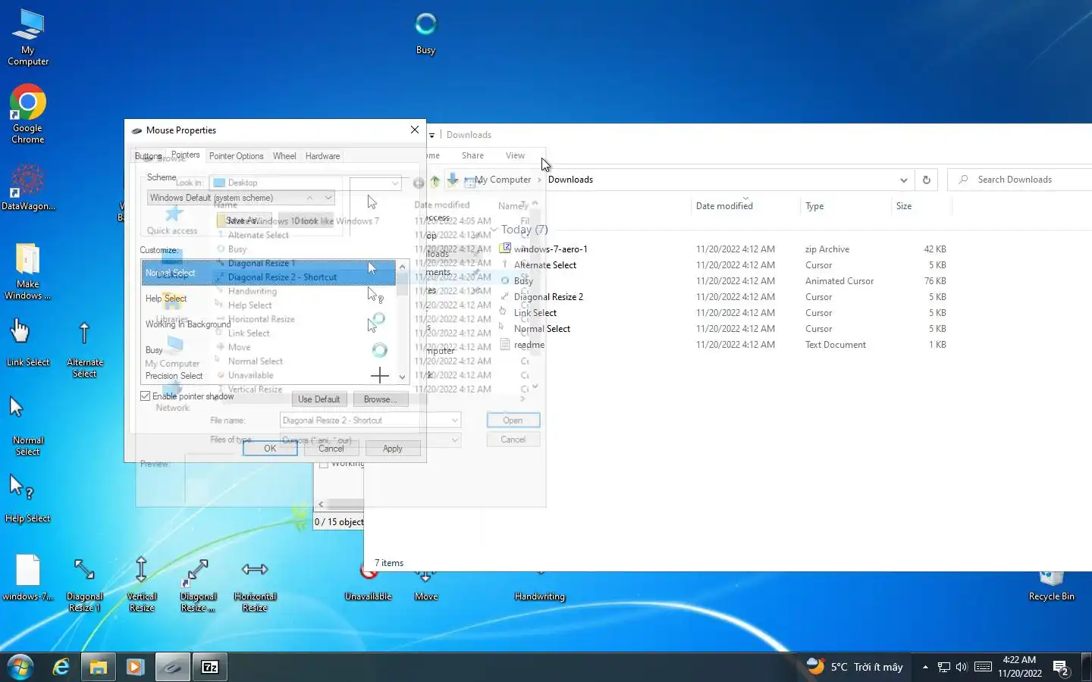Select the Help Select cursor file on desktop

tap(28, 499)
